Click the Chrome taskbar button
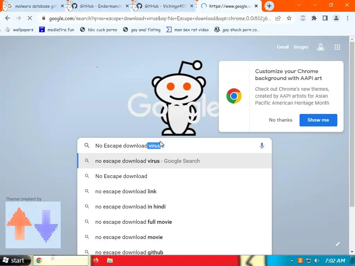This screenshot has height=266, width=355. (61, 260)
